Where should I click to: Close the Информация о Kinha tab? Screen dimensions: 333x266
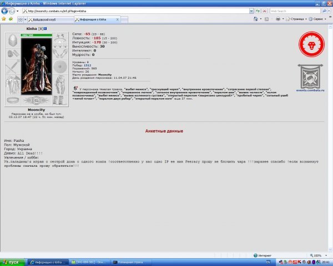coord(117,19)
